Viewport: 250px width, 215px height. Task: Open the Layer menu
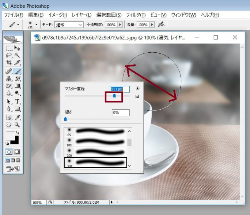[x=82, y=15]
